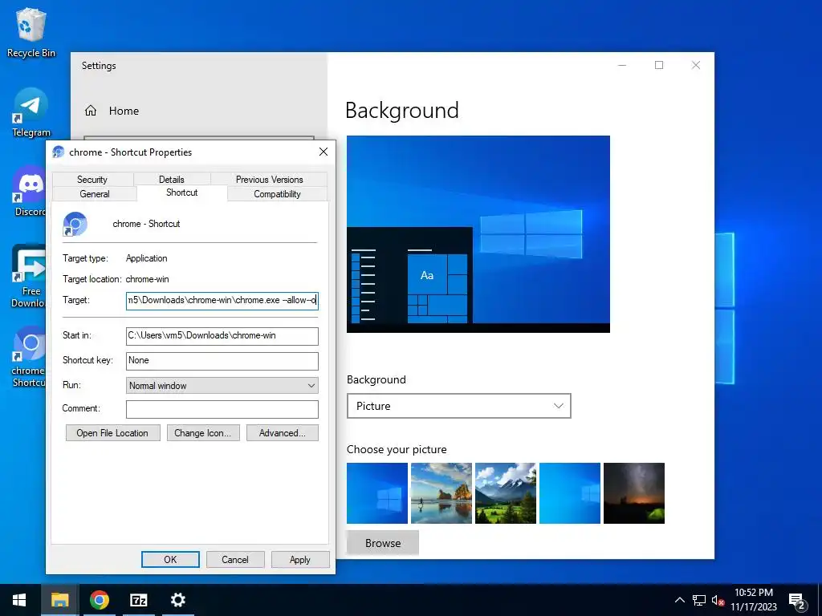
Task: Launch Telegram from the desktop
Action: coord(31,112)
